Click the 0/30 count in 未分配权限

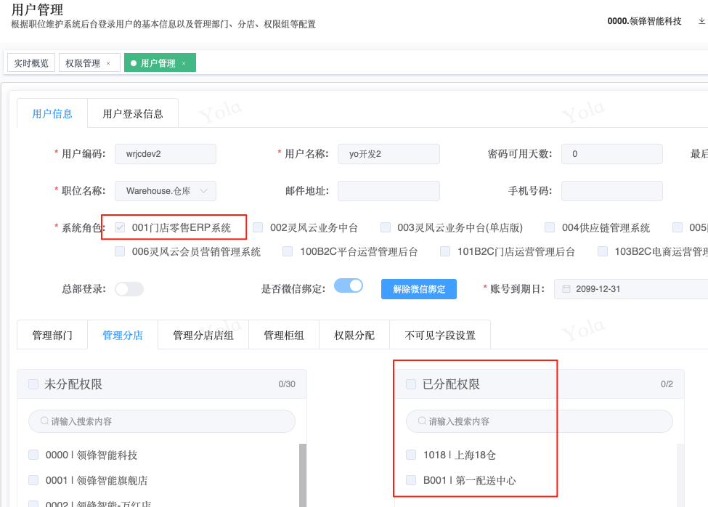pyautogui.click(x=287, y=384)
